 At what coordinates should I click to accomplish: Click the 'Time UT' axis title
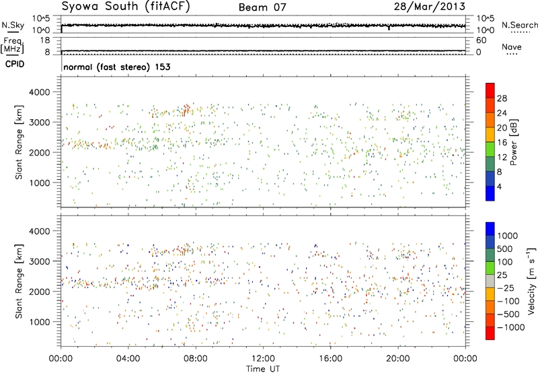[263, 369]
